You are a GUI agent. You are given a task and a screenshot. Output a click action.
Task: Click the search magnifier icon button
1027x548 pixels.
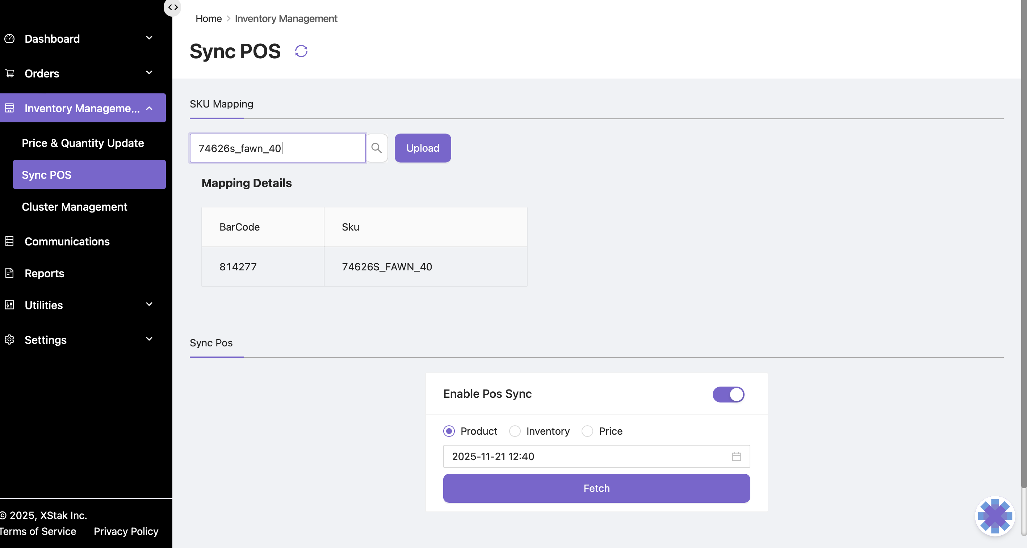pyautogui.click(x=376, y=148)
